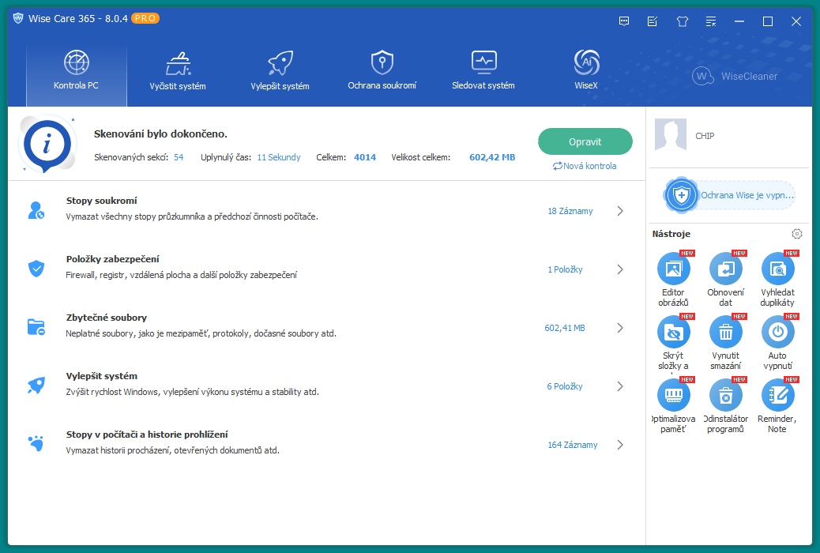The height and width of the screenshot is (553, 820).
Task: Launch Skrýt složky tool
Action: pos(674,343)
